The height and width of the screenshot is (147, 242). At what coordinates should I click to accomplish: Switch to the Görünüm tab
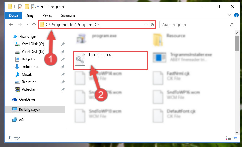[x=68, y=15]
